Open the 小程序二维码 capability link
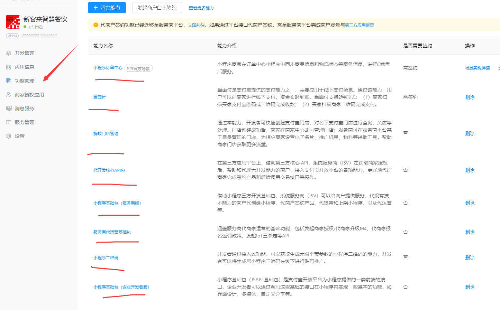The width and height of the screenshot is (500, 310). point(106,258)
